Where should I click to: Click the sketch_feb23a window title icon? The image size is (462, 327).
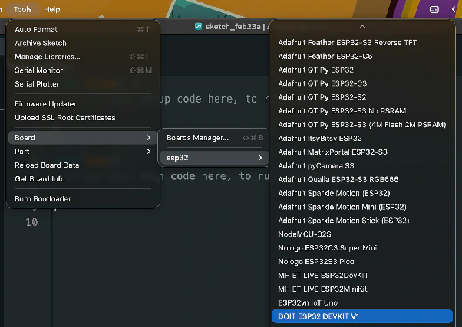(199, 27)
